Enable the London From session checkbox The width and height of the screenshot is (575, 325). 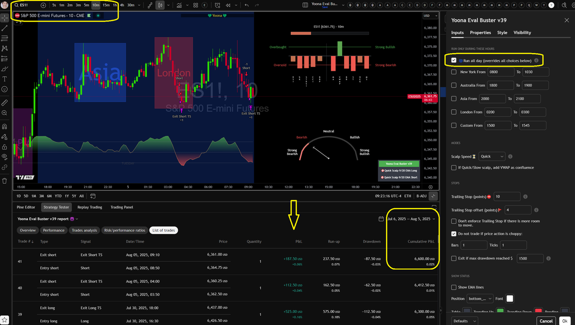pyautogui.click(x=454, y=112)
